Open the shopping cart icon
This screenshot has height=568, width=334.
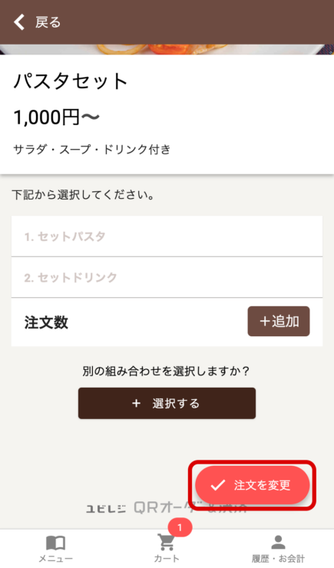pos(167,542)
